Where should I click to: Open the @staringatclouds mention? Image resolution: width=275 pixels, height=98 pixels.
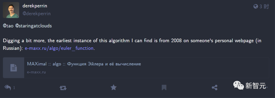click(x=34, y=26)
